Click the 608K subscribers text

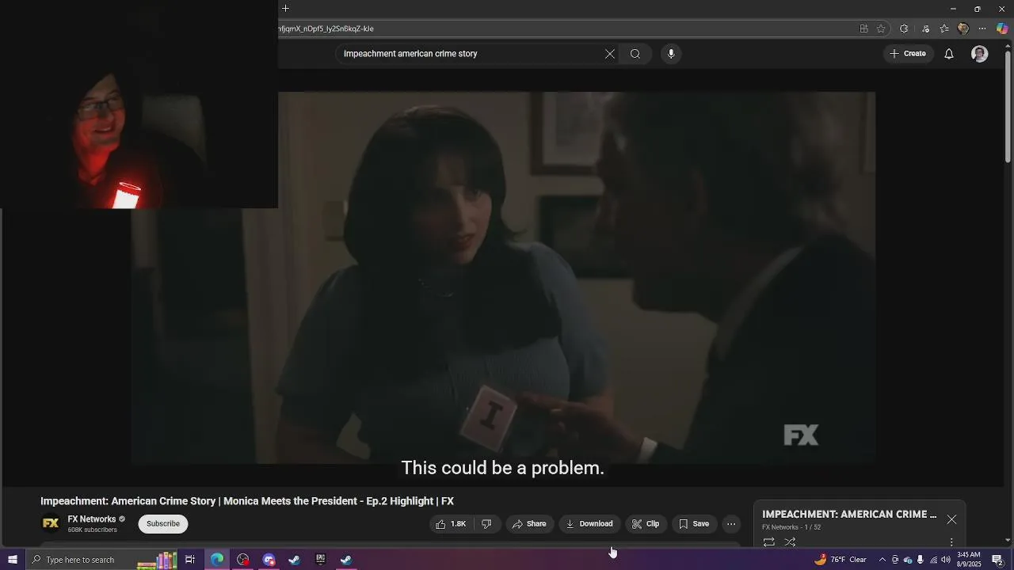[x=93, y=530]
